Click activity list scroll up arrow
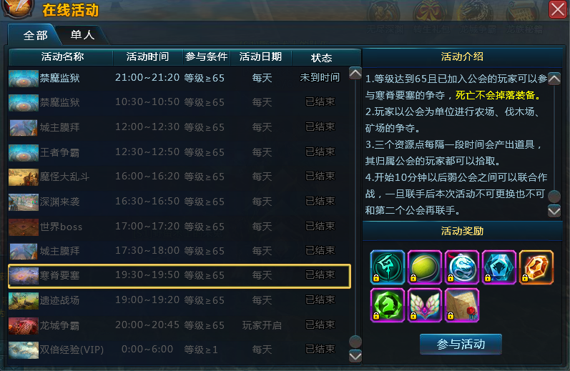The height and width of the screenshot is (371, 570). click(x=355, y=73)
